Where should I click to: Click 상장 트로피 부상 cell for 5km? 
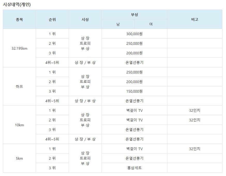click(85, 158)
